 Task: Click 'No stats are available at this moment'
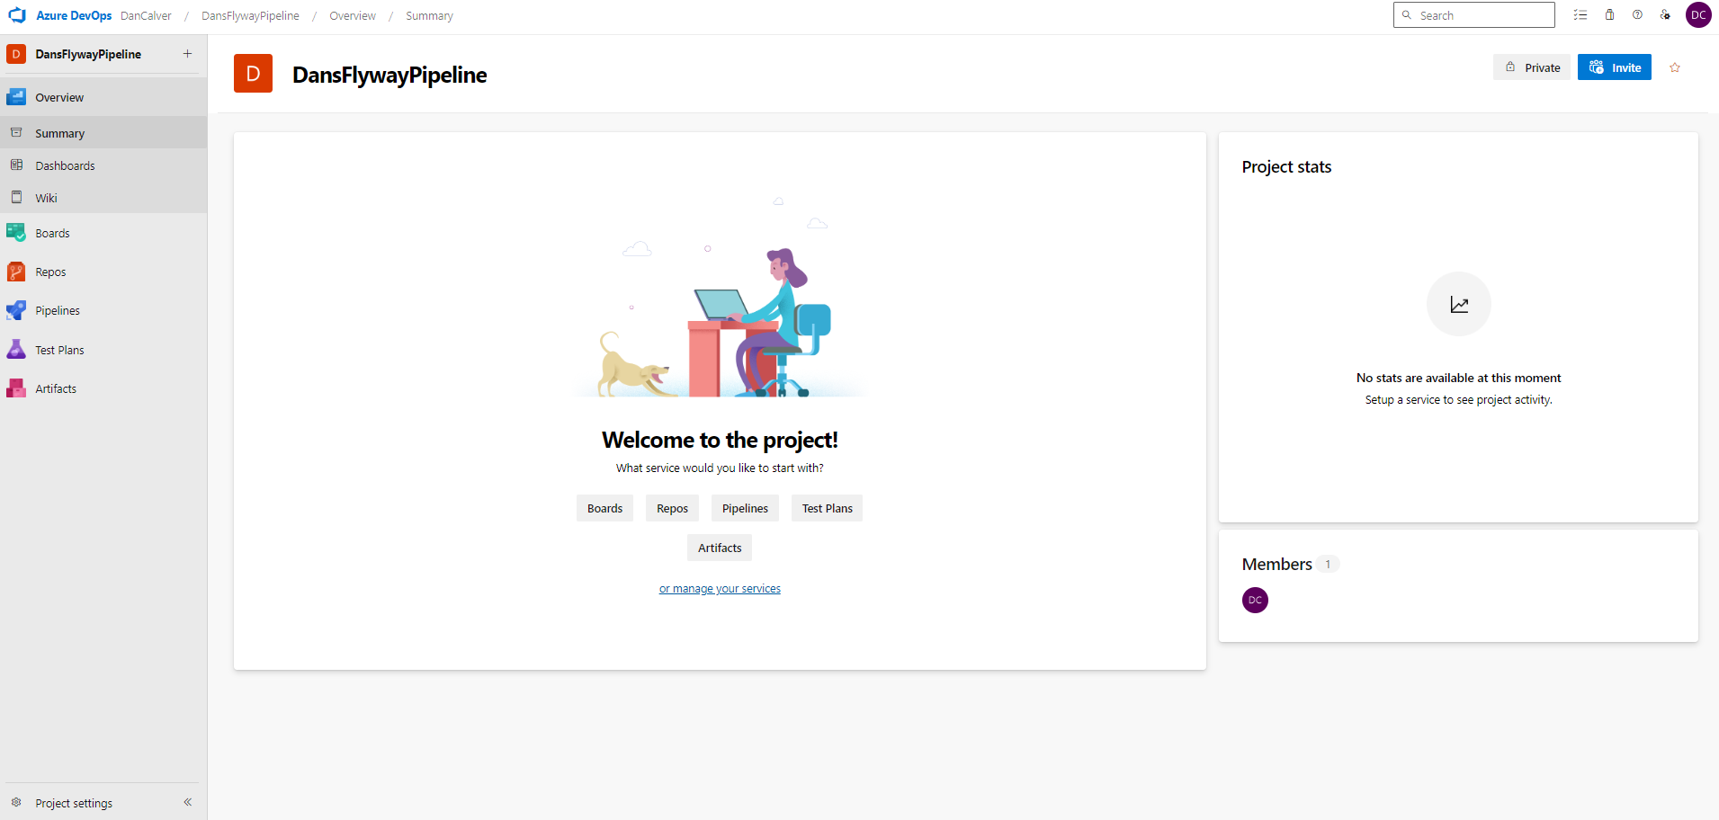coord(1458,378)
